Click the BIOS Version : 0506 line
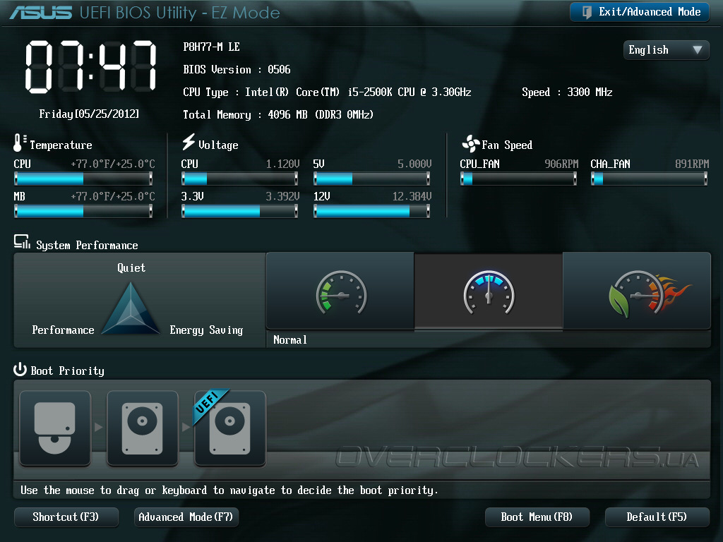 (237, 70)
